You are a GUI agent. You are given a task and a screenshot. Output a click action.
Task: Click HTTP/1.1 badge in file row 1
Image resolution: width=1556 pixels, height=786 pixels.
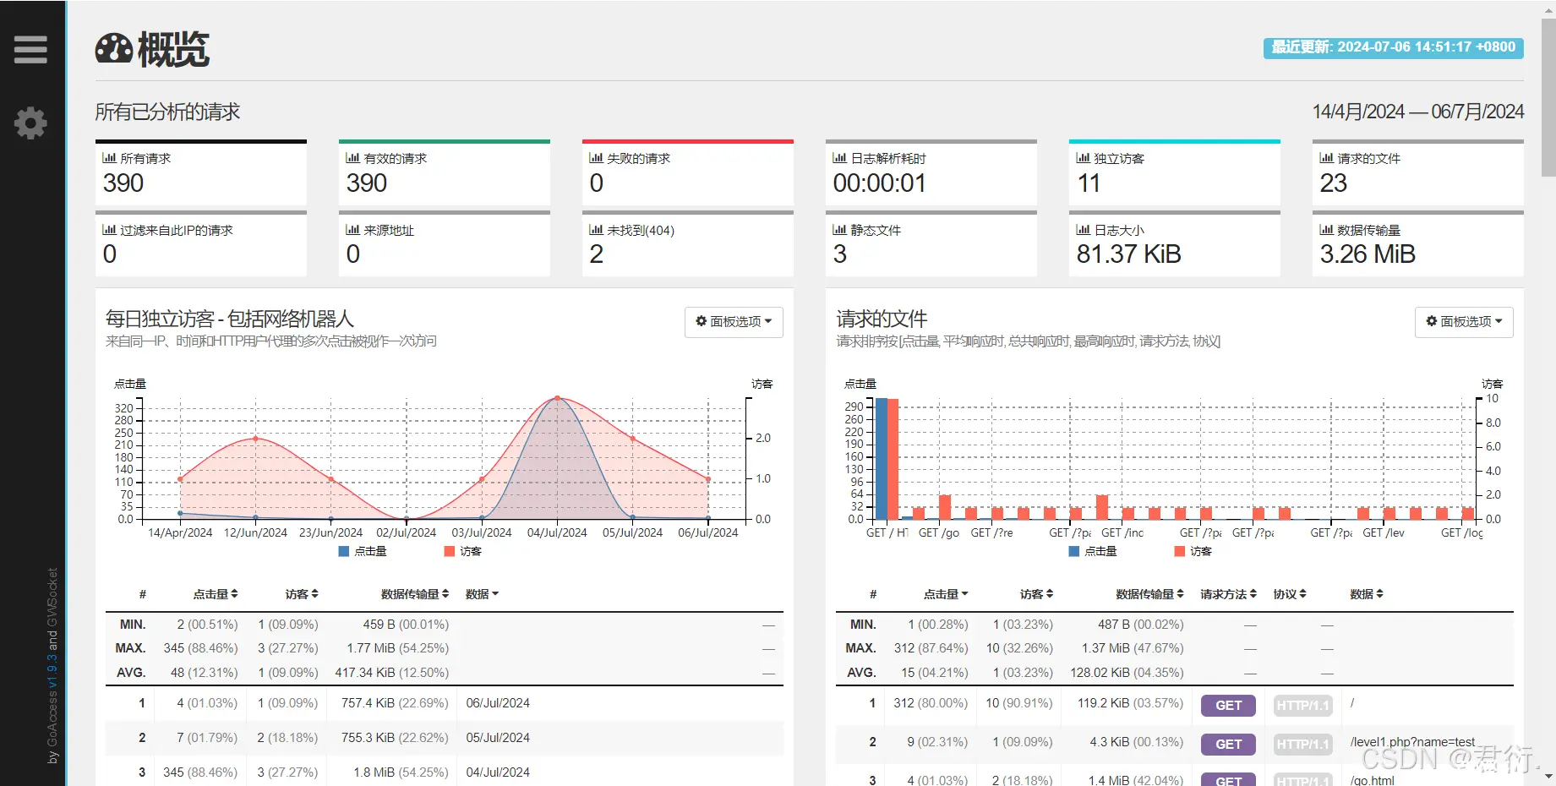[1302, 706]
